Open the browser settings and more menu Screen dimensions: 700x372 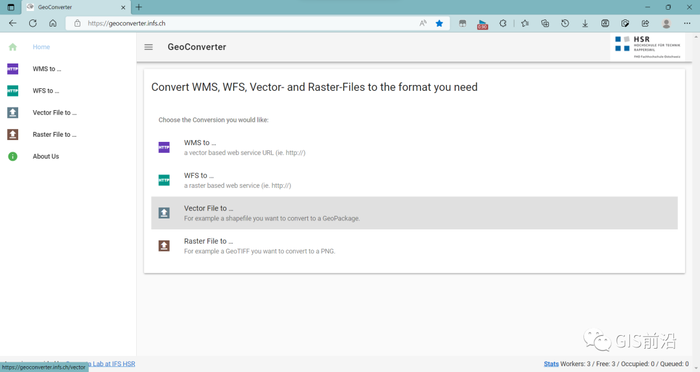687,23
